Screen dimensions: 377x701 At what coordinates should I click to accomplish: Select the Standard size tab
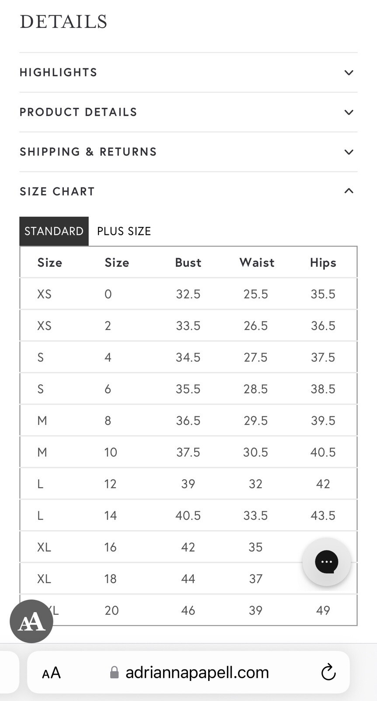tap(54, 231)
